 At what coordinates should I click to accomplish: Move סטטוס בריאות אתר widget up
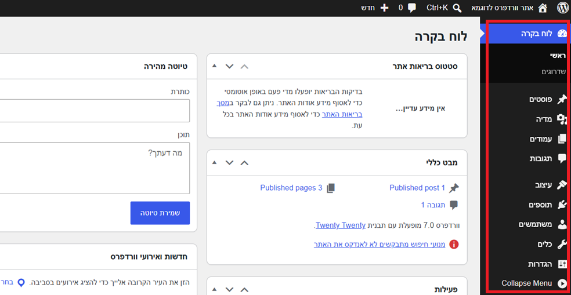tap(245, 66)
